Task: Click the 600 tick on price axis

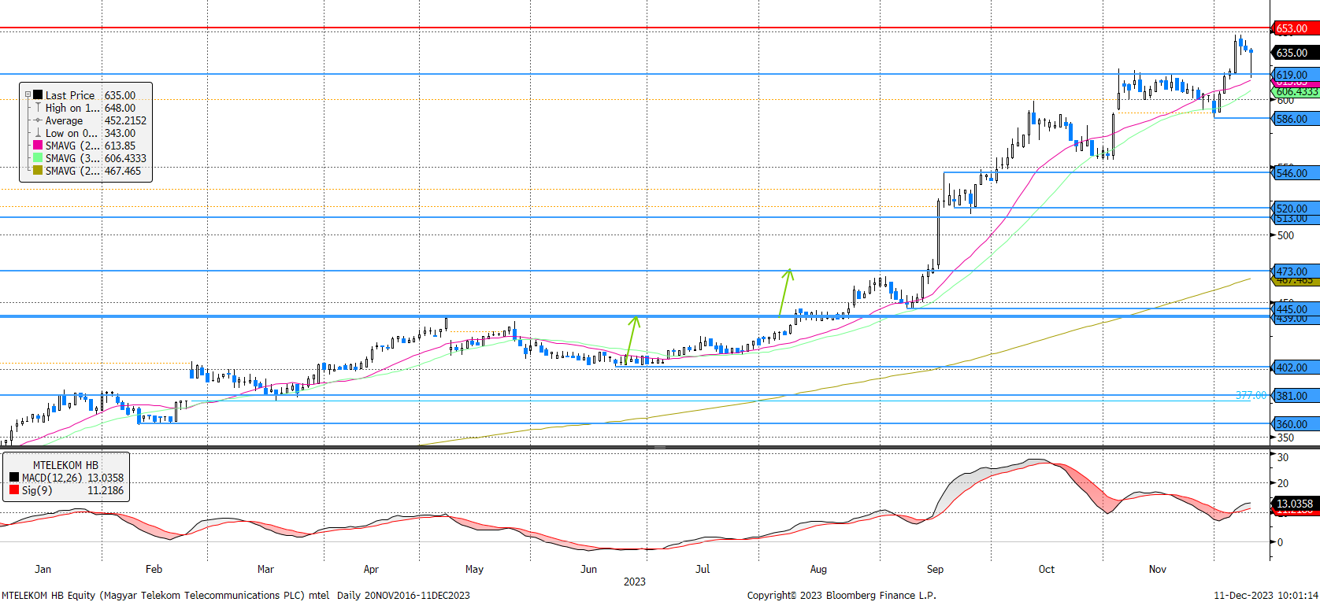Action: pos(1285,101)
